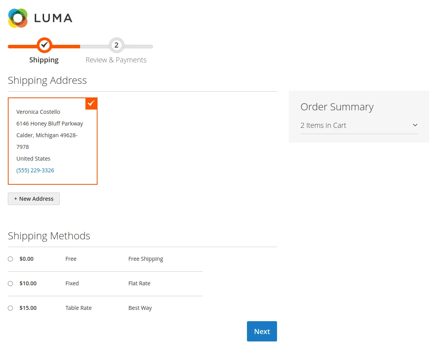Click the LUMA wordmark text
The image size is (437, 343).
click(53, 18)
